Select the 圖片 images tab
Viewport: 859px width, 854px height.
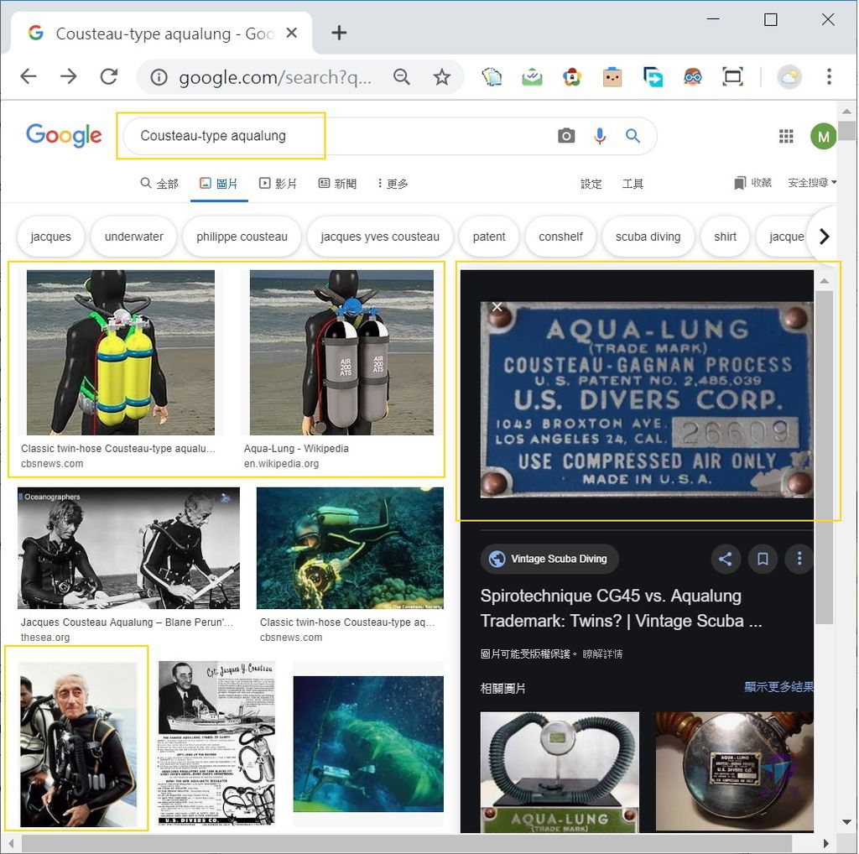[x=219, y=184]
